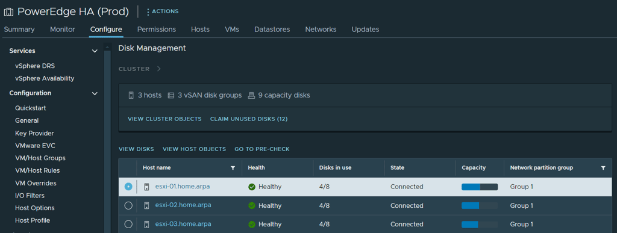Viewport: 617px width, 233px height.
Task: Select the esxi-03.home.arpa radio button
Action: pyautogui.click(x=128, y=225)
